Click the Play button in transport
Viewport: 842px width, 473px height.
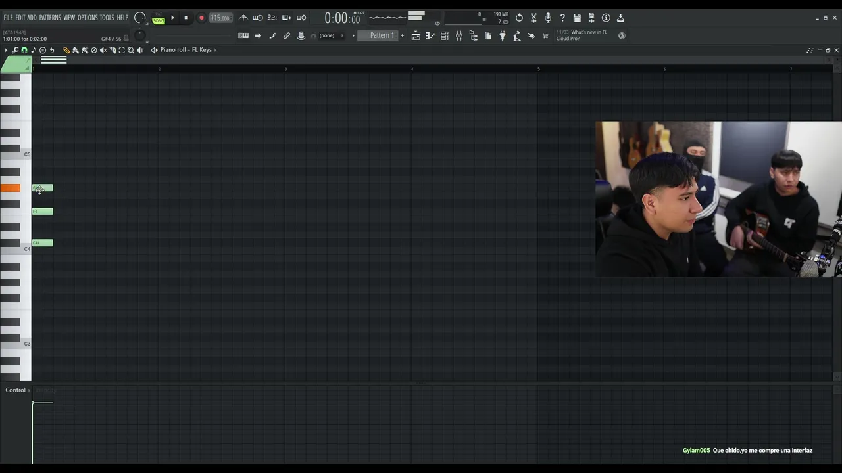[x=172, y=18]
